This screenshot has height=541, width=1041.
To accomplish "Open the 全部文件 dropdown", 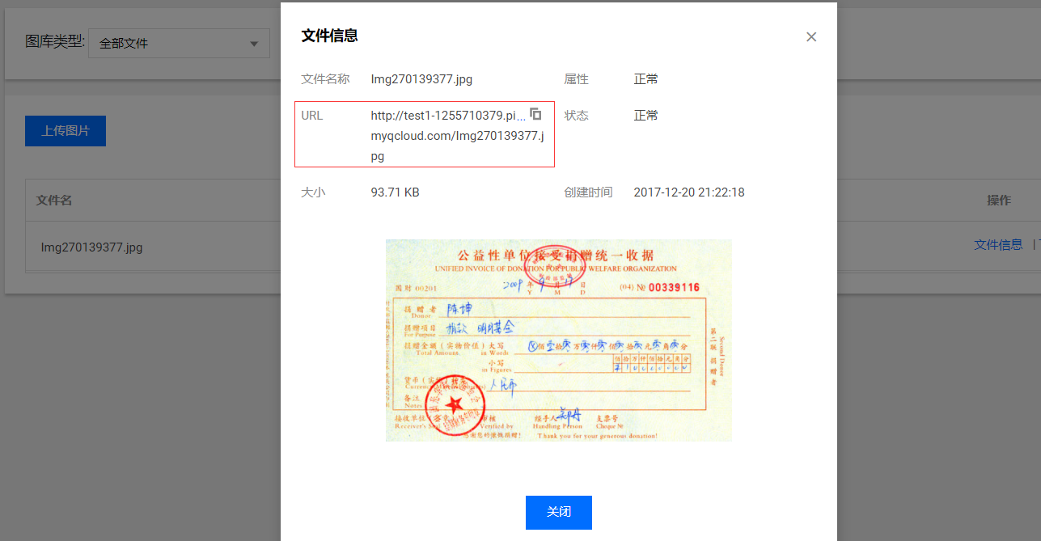I will (x=179, y=43).
